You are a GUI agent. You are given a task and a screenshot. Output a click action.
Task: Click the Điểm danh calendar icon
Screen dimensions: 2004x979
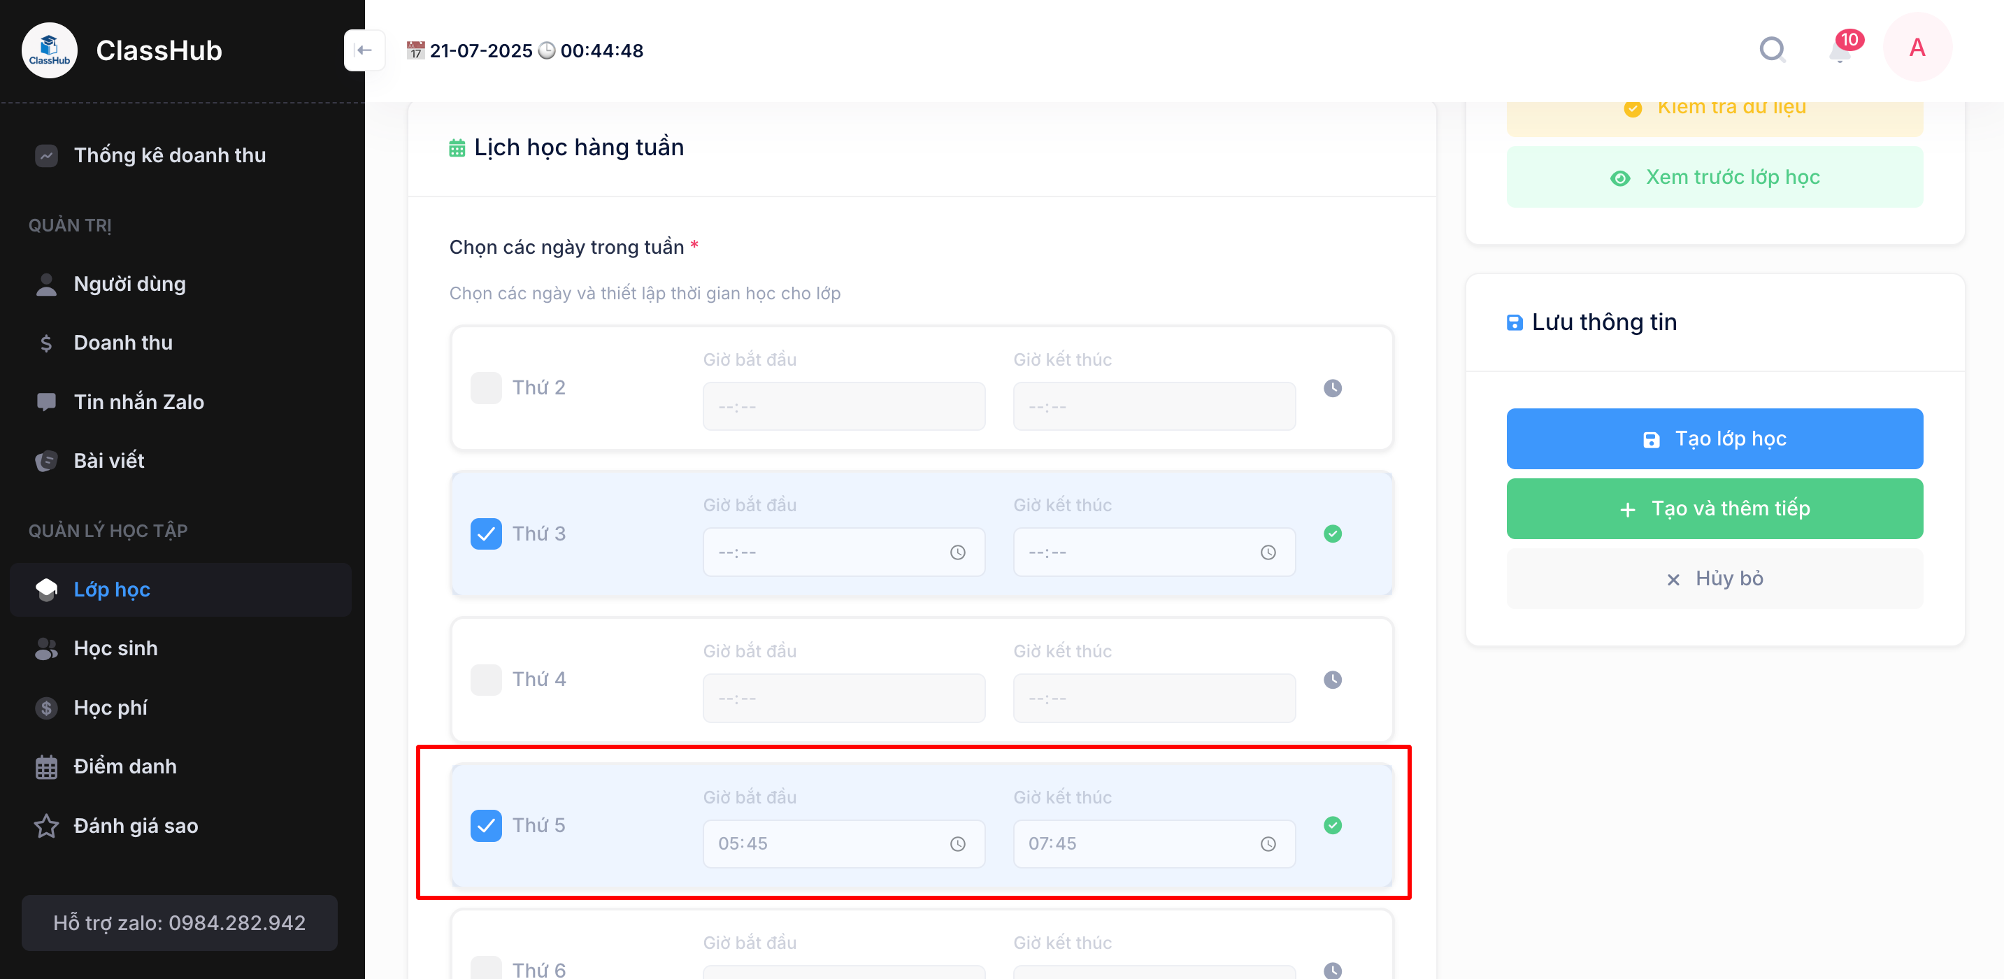click(46, 766)
